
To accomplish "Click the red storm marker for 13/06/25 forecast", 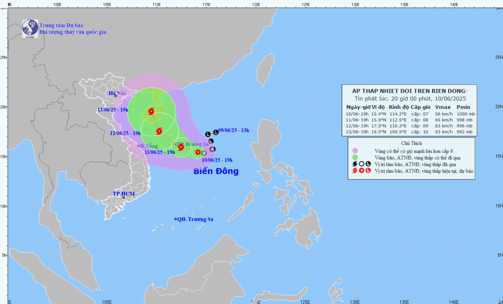I will [151, 111].
